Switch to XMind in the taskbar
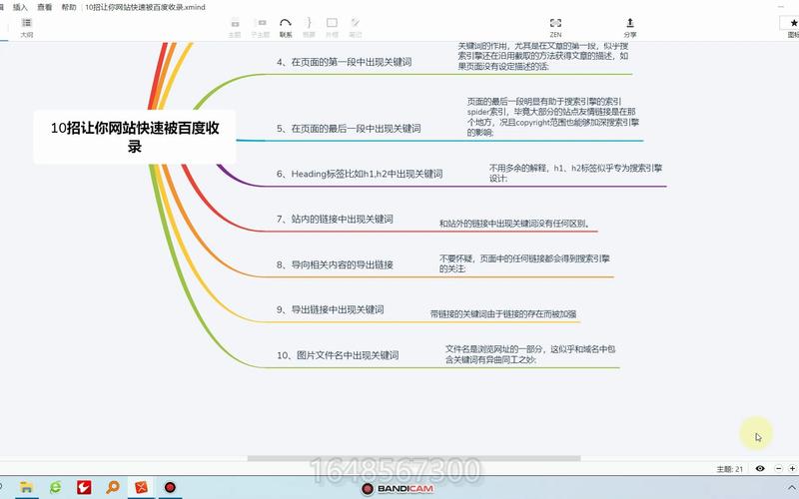 point(141,488)
